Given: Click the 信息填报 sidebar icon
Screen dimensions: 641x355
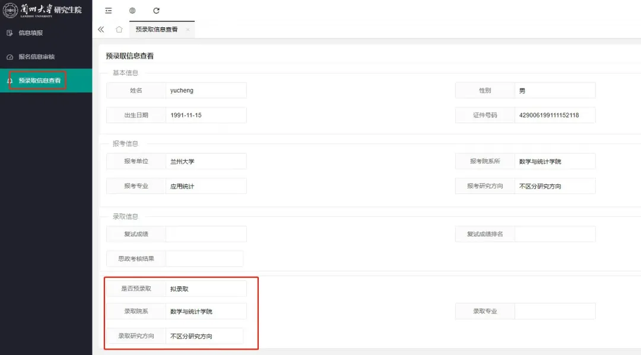Looking at the screenshot, I should click(x=9, y=33).
